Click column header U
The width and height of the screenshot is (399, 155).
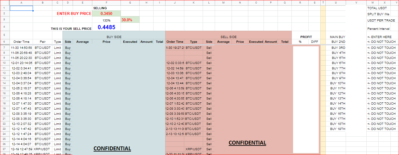[x=336, y=3]
